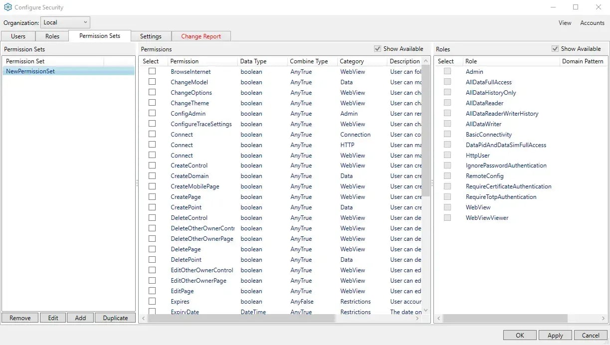
Task: Select NewPermissionSet in the list
Action: [31, 71]
